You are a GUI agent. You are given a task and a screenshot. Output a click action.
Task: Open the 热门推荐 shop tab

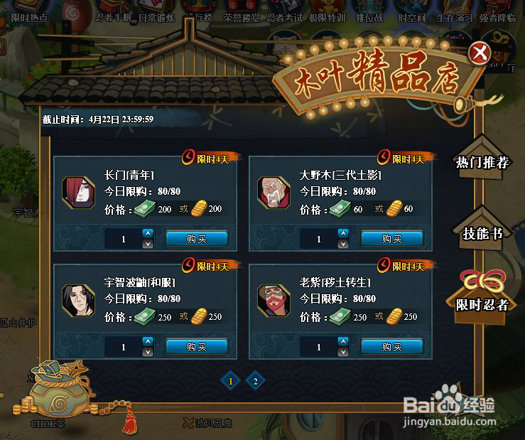pyautogui.click(x=482, y=162)
